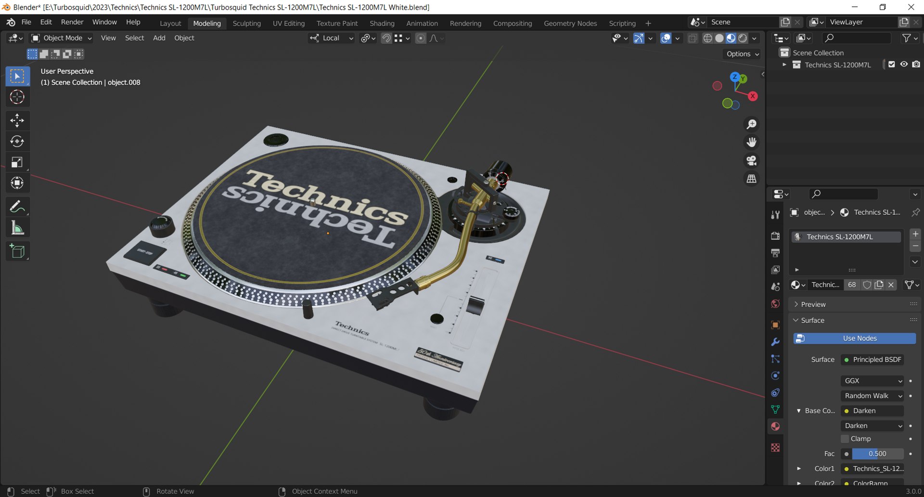924x497 pixels.
Task: Expand Technics SL-1200M7L collection in outliner
Action: pyautogui.click(x=784, y=65)
